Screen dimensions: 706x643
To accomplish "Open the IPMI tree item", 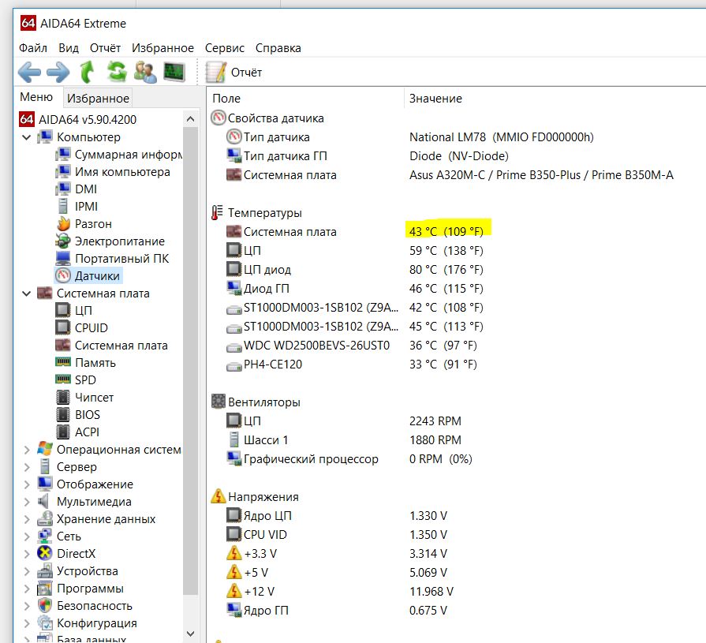I will (77, 206).
